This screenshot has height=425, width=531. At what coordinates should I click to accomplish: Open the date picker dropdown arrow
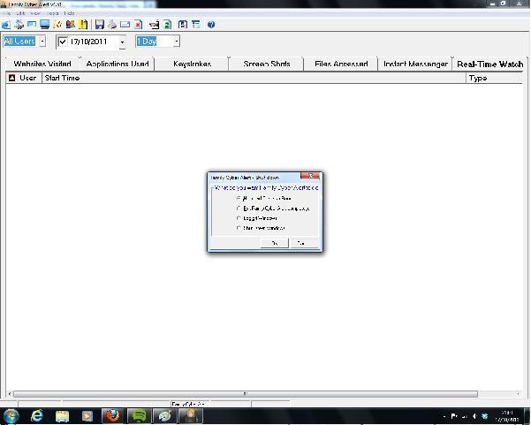(x=122, y=42)
